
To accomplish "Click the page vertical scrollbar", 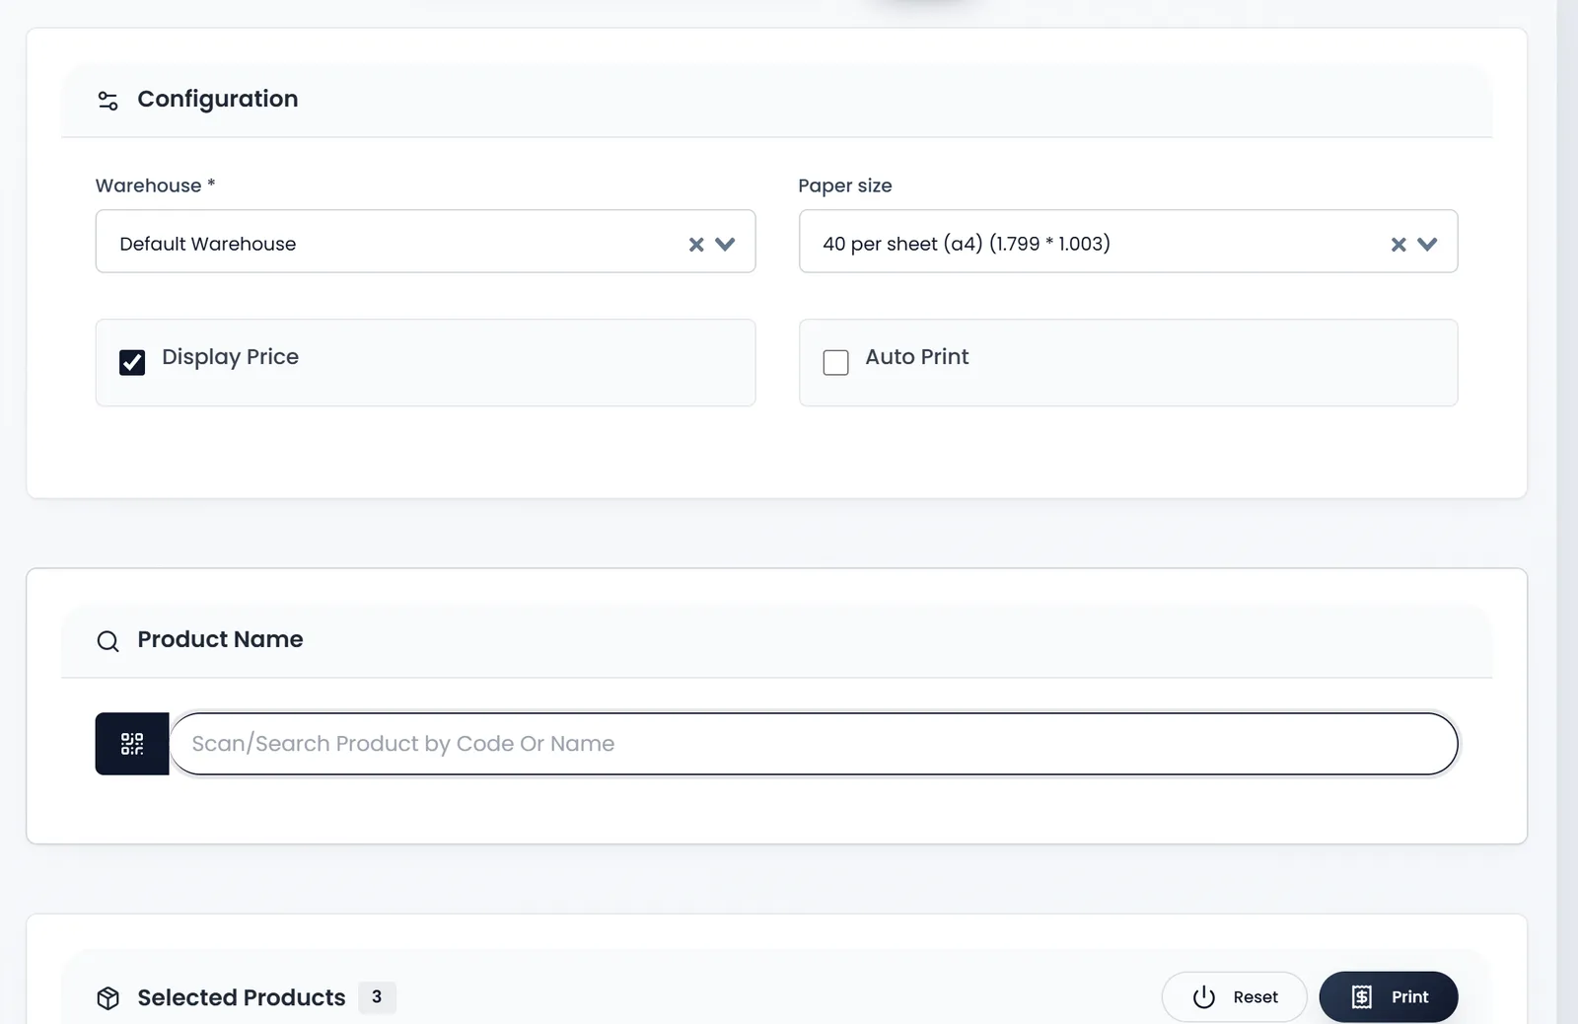I will coord(1567,512).
